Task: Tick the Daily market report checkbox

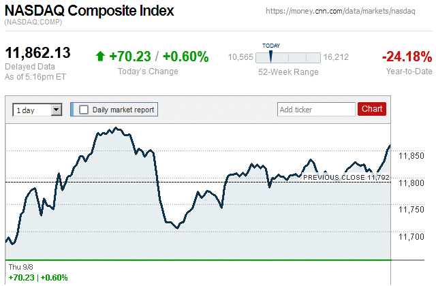Action: pos(84,109)
